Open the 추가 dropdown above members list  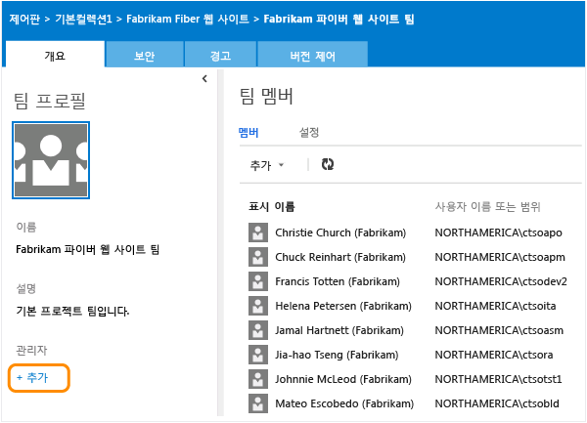(x=267, y=165)
